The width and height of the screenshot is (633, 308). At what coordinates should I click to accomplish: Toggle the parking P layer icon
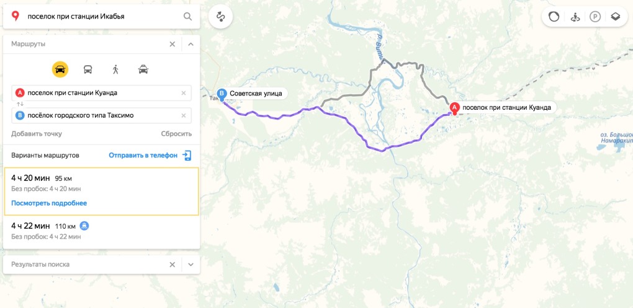[595, 17]
